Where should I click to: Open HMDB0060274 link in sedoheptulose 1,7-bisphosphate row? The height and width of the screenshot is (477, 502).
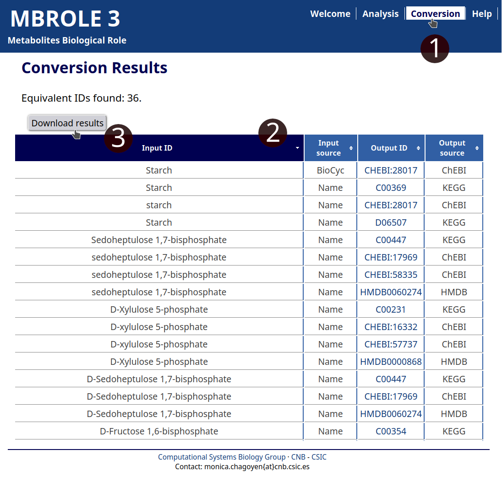tap(391, 292)
